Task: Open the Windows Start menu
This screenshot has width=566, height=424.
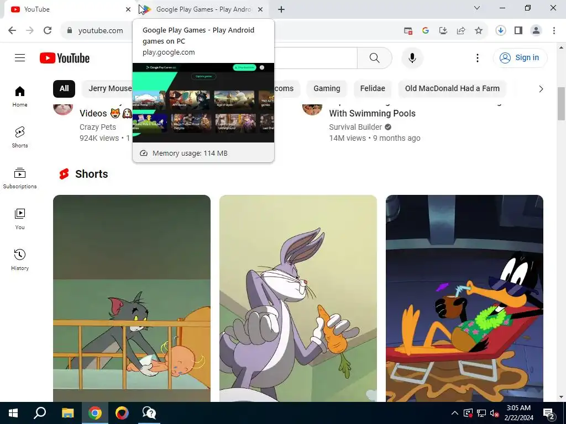Action: click(x=13, y=413)
